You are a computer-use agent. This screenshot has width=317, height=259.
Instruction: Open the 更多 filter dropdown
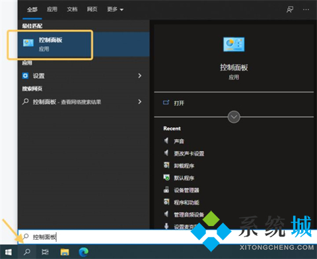[x=115, y=9]
